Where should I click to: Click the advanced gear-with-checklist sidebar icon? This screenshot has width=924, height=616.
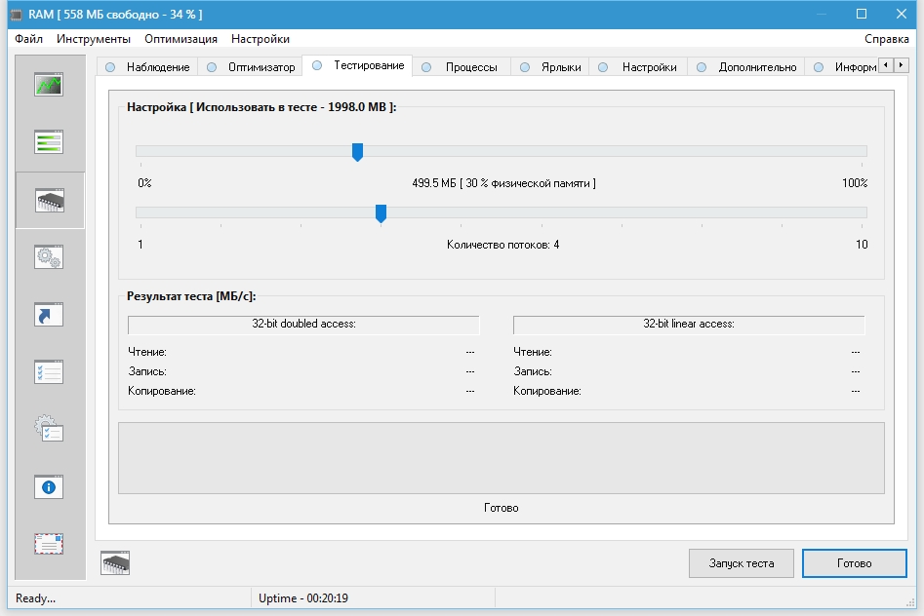pos(49,429)
